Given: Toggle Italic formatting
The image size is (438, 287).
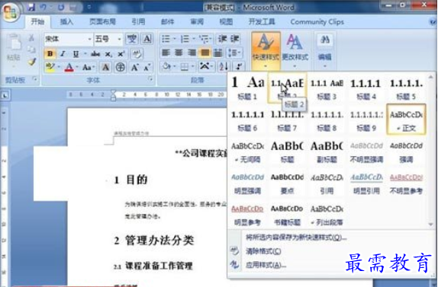Looking at the screenshot, I should (63, 53).
